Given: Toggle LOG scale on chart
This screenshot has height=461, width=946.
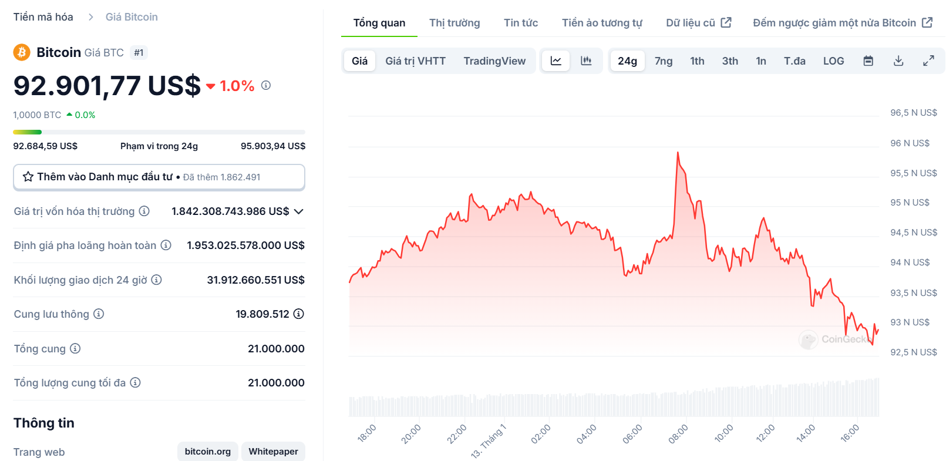Looking at the screenshot, I should tap(833, 61).
